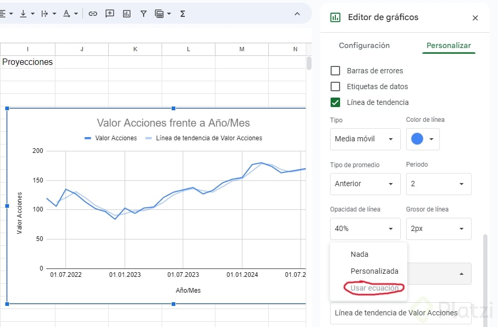Click the create filter funnel icon

pos(143,14)
